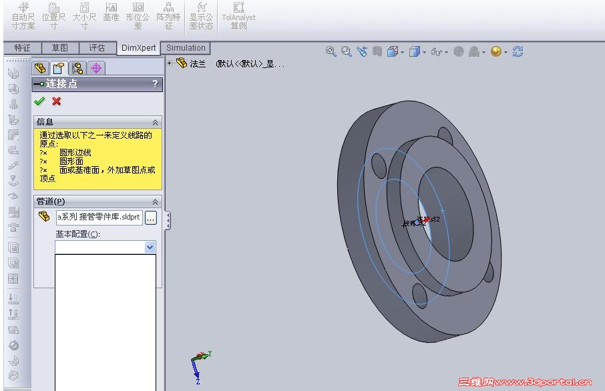Viewport: 605px width, 391px height.
Task: Click the Sketched Bend icon in left toolbar
Action: pyautogui.click(x=13, y=181)
